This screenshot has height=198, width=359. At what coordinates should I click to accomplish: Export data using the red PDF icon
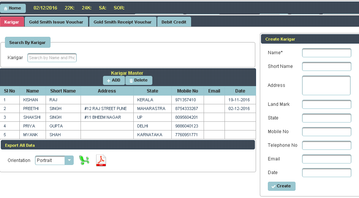pyautogui.click(x=101, y=160)
